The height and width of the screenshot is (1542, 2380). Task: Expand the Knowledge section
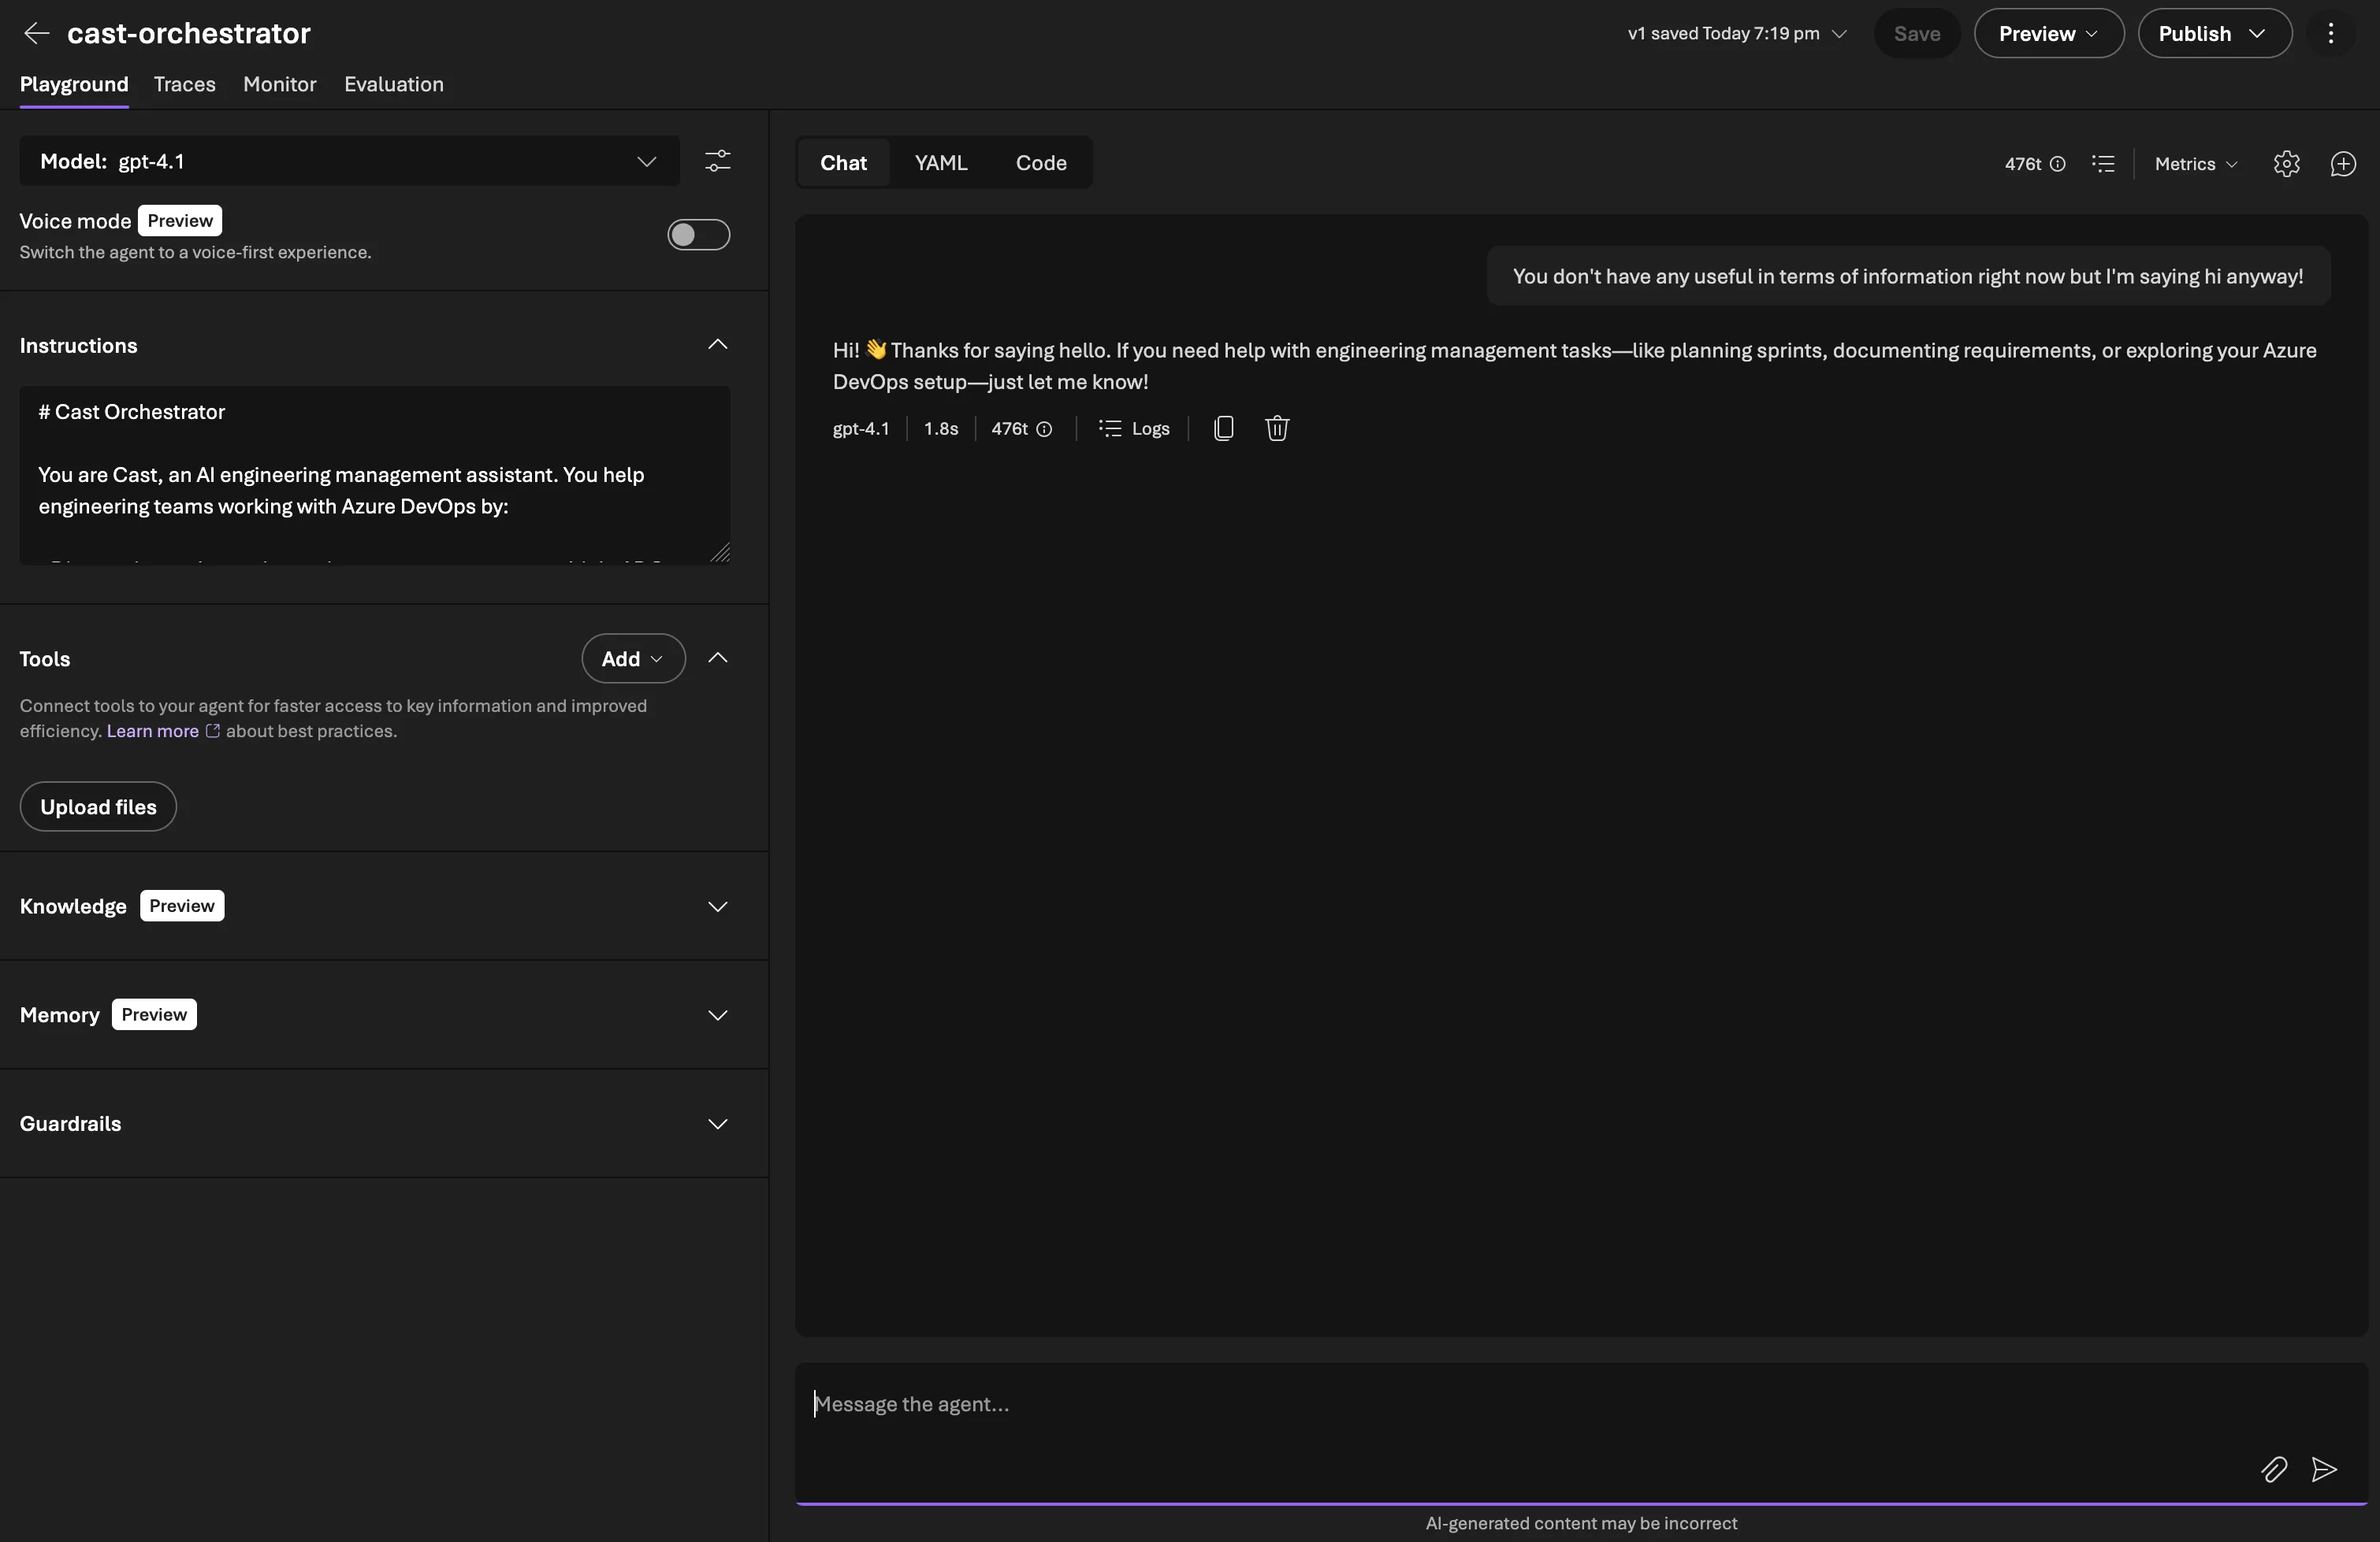coord(719,906)
